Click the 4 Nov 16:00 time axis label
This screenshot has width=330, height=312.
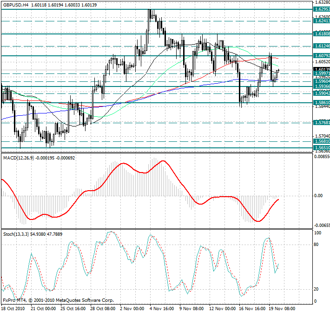(x=162, y=309)
